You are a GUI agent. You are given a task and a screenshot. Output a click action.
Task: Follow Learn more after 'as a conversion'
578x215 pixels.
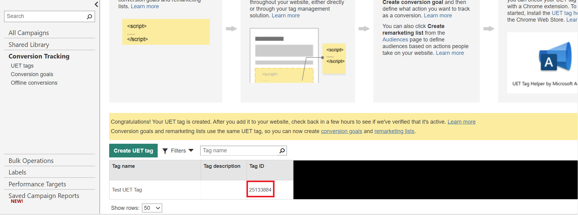(x=438, y=16)
